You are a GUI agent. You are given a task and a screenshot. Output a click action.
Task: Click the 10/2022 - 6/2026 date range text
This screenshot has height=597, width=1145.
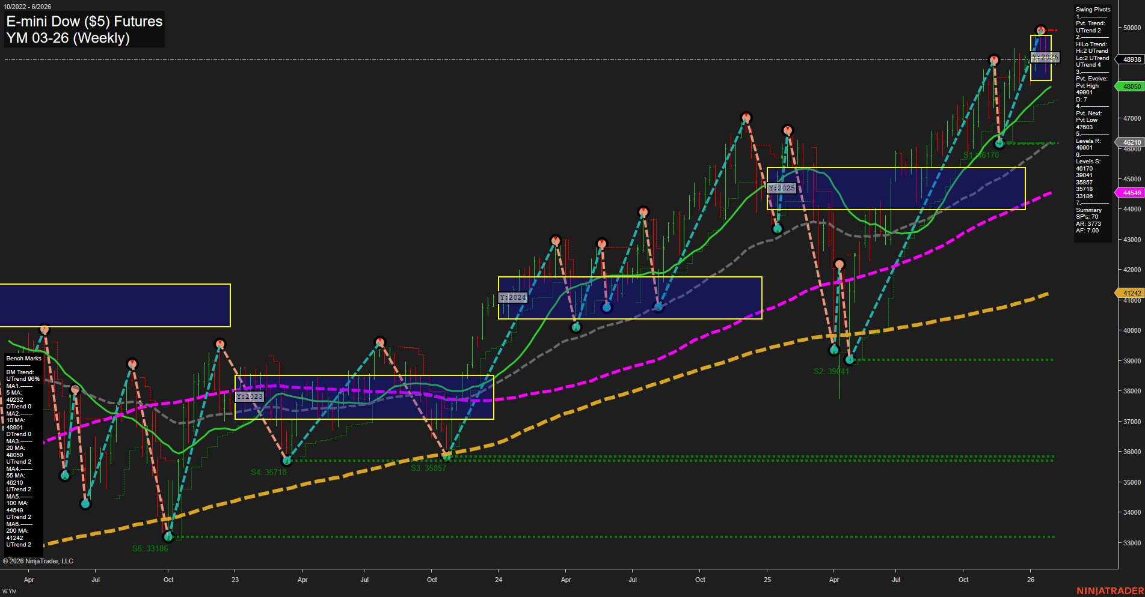(x=28, y=6)
